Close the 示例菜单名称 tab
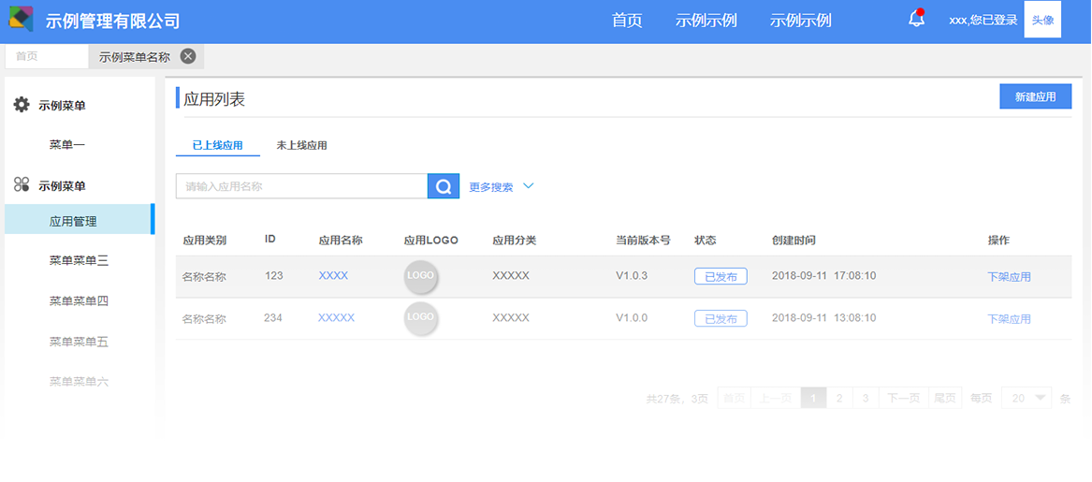This screenshot has width=1092, height=482. 188,56
